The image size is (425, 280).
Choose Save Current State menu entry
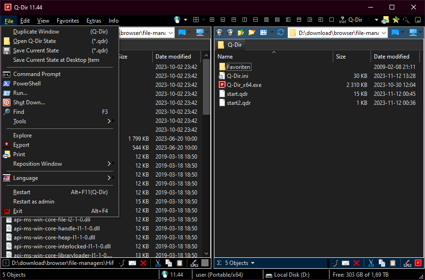coord(36,51)
